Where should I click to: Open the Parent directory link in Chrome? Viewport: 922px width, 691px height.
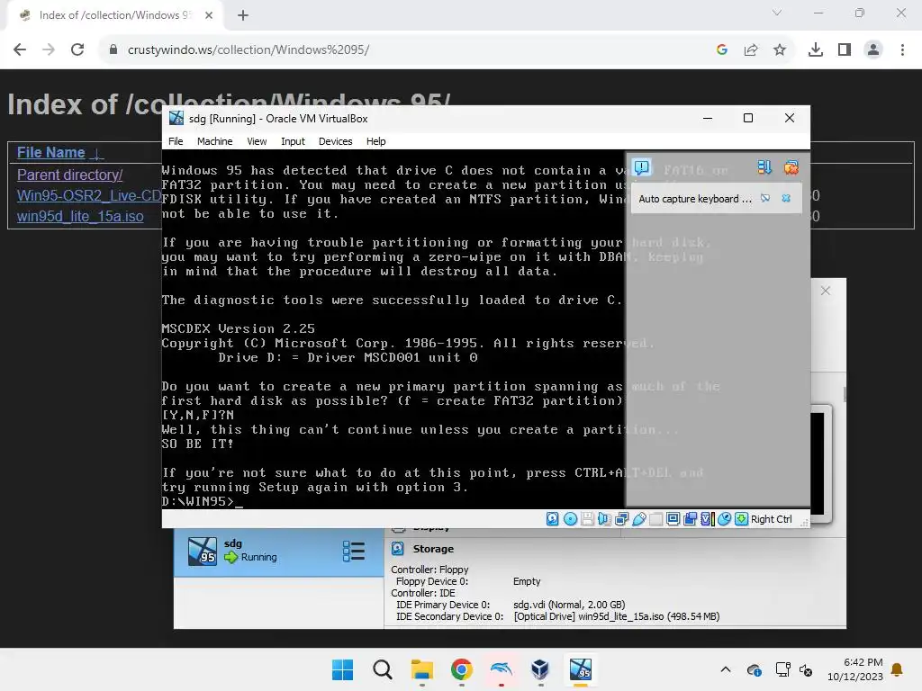[69, 175]
